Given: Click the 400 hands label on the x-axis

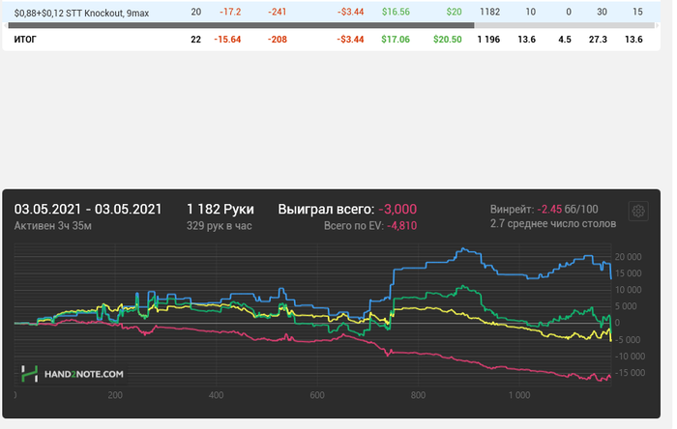Looking at the screenshot, I should (216, 395).
